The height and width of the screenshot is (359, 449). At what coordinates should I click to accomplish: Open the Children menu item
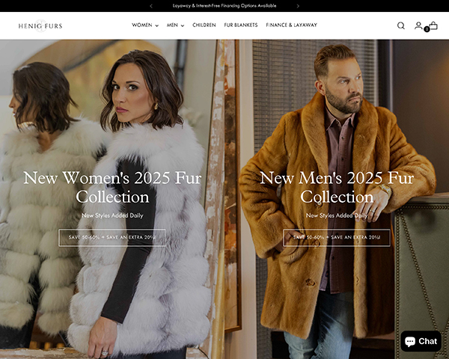pyautogui.click(x=204, y=25)
